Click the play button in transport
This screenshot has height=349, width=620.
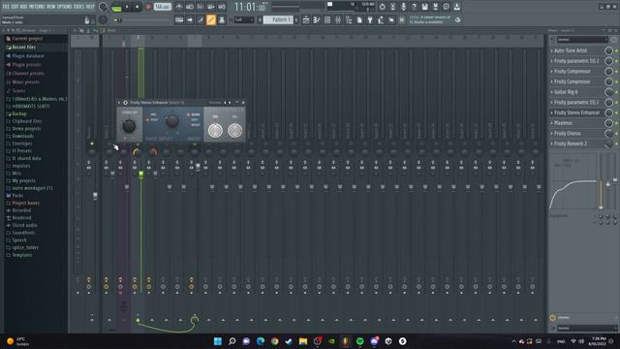[x=127, y=7]
